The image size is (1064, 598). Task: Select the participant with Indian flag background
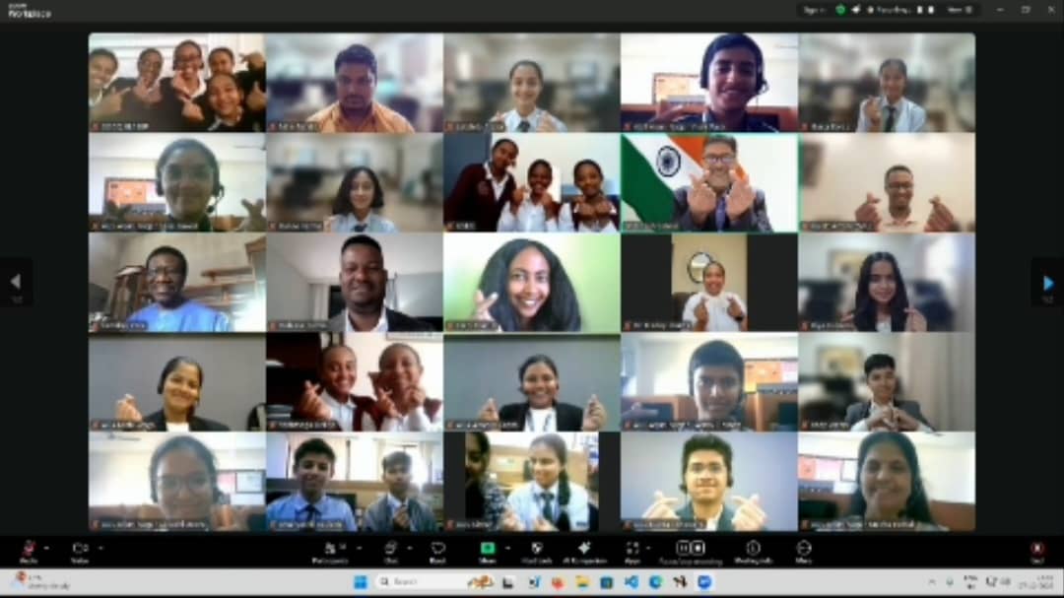pyautogui.click(x=708, y=182)
